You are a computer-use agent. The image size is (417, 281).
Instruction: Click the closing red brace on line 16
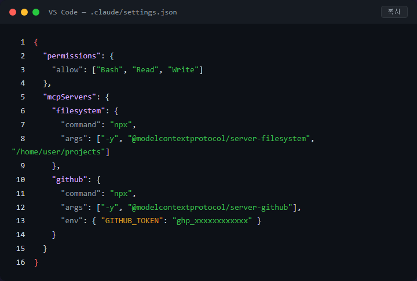[x=36, y=262]
